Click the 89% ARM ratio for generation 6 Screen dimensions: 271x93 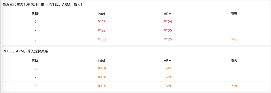click(168, 68)
